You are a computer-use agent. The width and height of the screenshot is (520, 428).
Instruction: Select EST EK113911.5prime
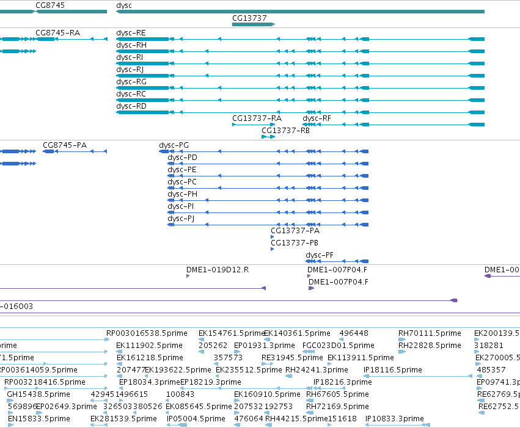tap(361, 358)
